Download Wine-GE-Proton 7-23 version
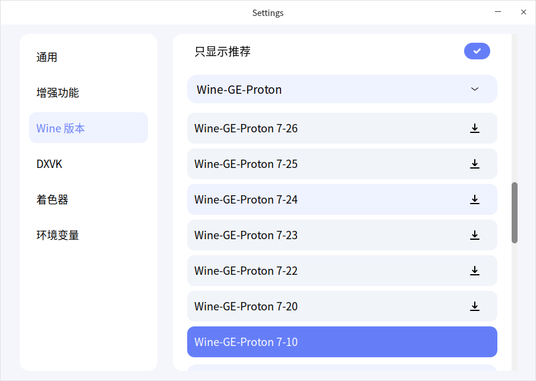536x381 pixels. coord(475,235)
